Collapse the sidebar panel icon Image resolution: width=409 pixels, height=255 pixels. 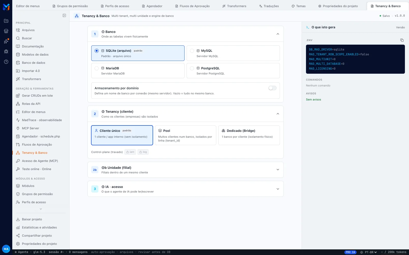tap(64, 16)
